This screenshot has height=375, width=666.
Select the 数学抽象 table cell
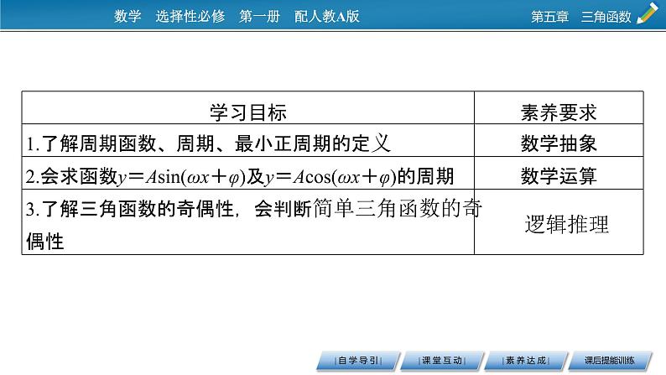(x=559, y=143)
